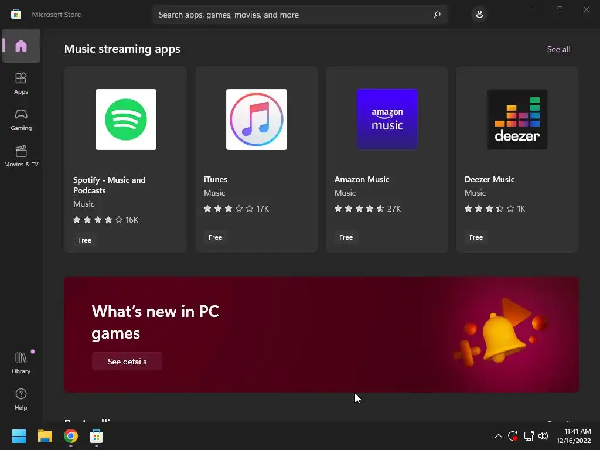Click See details on PC games banner
Image resolution: width=600 pixels, height=450 pixels.
point(127,362)
